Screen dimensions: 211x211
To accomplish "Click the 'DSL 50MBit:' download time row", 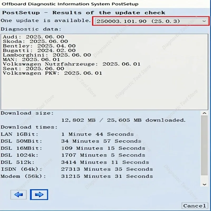I will point(71,141).
